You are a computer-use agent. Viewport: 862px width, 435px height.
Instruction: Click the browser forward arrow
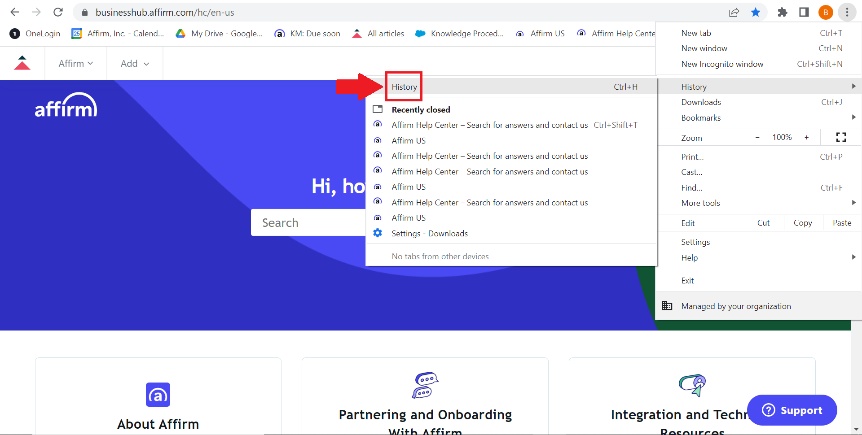[36, 12]
